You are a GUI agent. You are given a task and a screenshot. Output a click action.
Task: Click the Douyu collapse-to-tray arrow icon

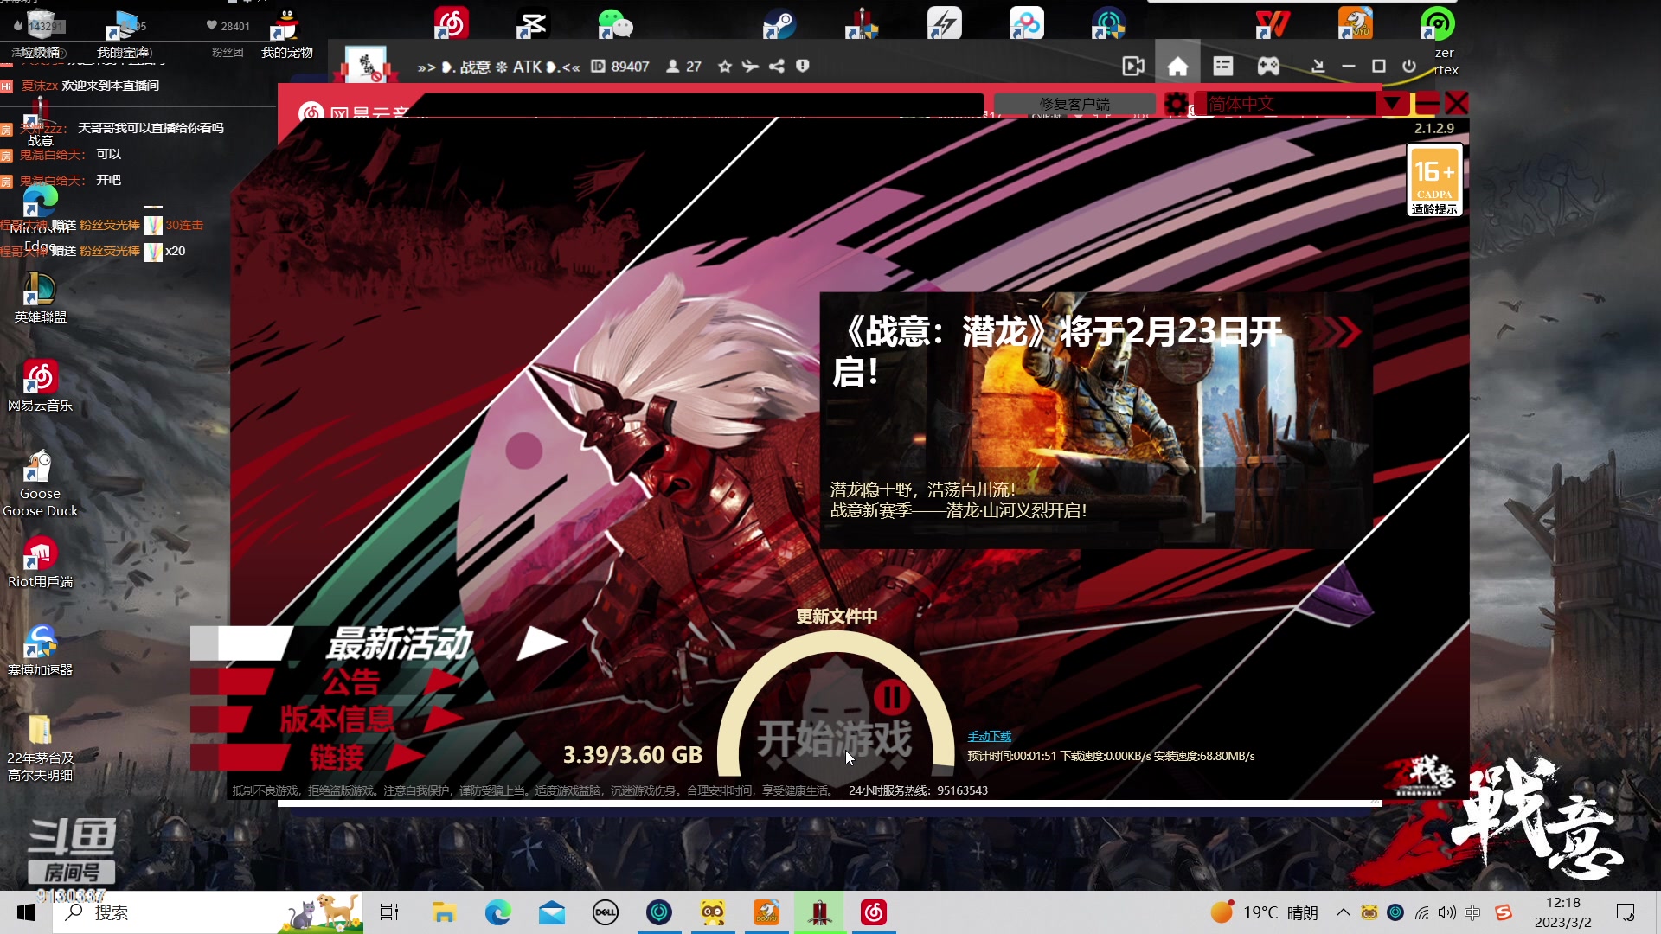pos(1318,66)
